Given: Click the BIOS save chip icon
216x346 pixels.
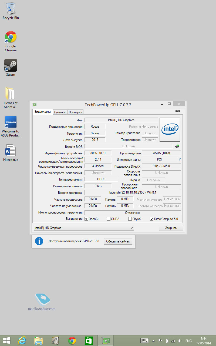Looking at the screenshot, I should coord(177,146).
